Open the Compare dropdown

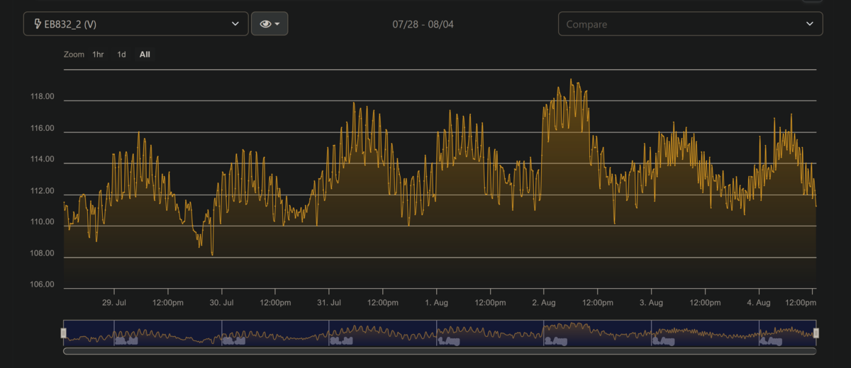(x=690, y=23)
